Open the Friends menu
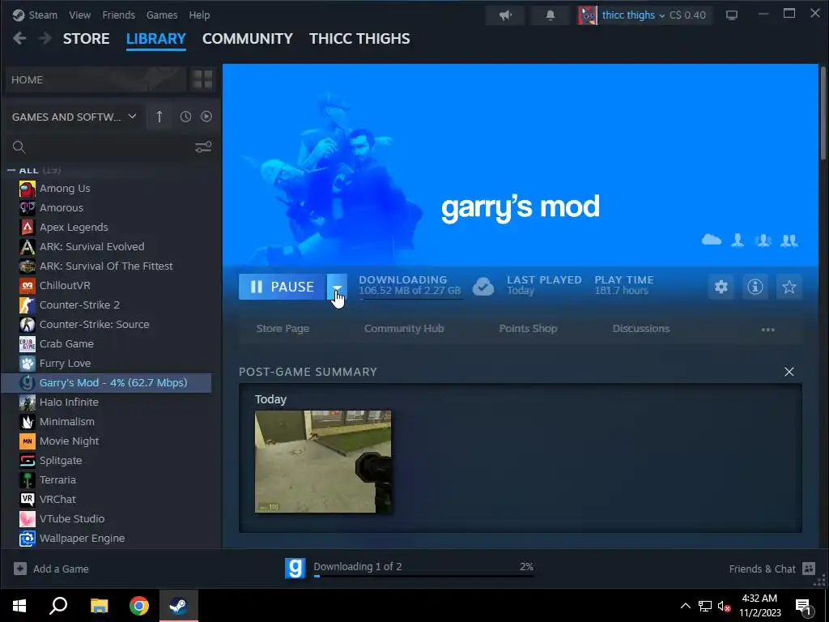 (118, 15)
